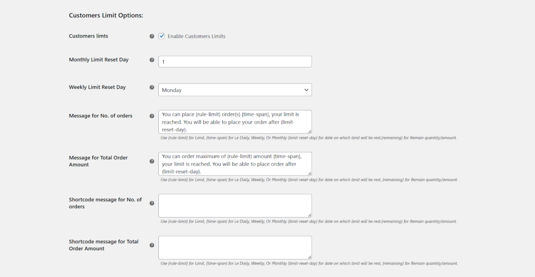The height and width of the screenshot is (277, 535).
Task: Click the empty Shortcode message for No. of orders textarea
Action: point(235,206)
